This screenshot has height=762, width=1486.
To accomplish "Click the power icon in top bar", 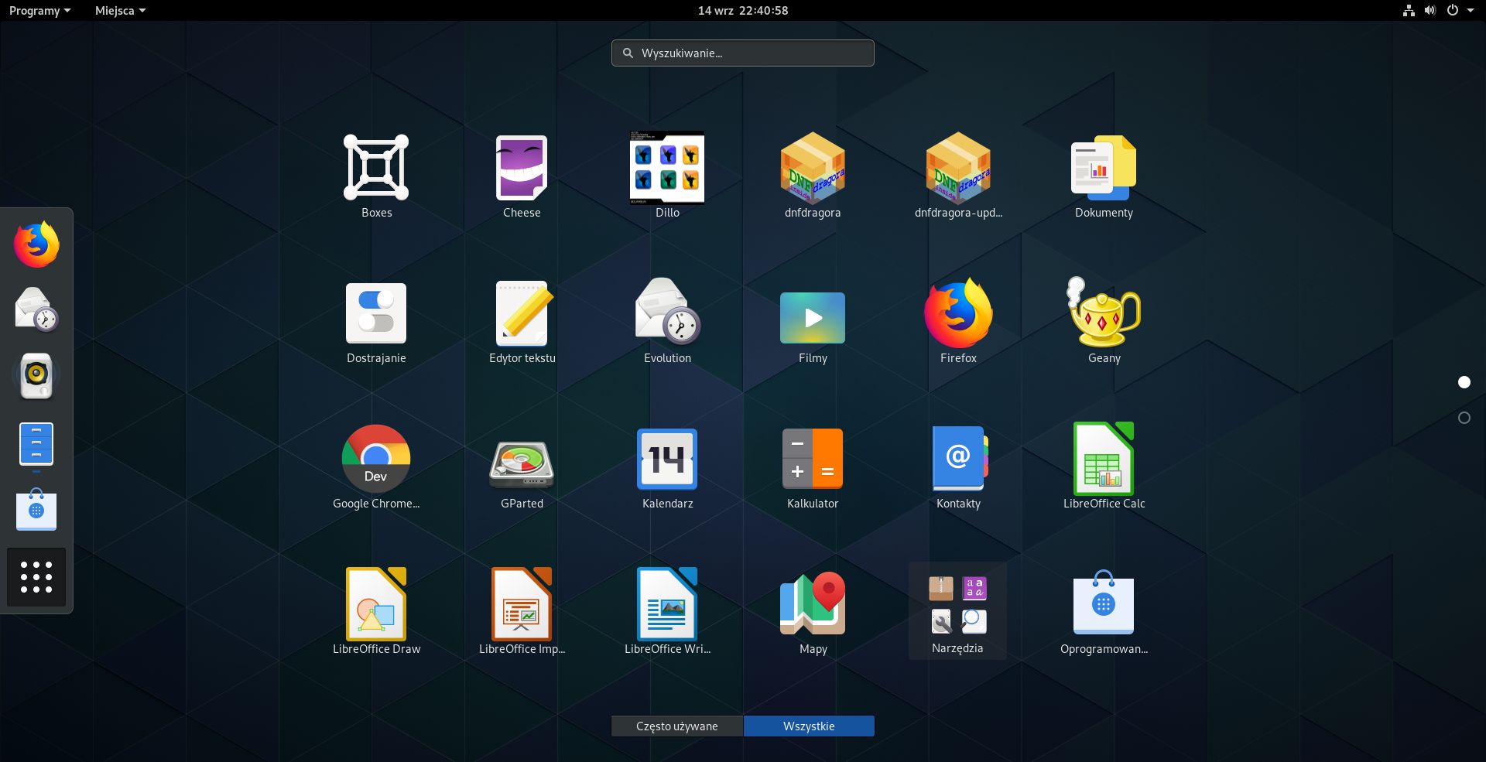I will (x=1453, y=11).
